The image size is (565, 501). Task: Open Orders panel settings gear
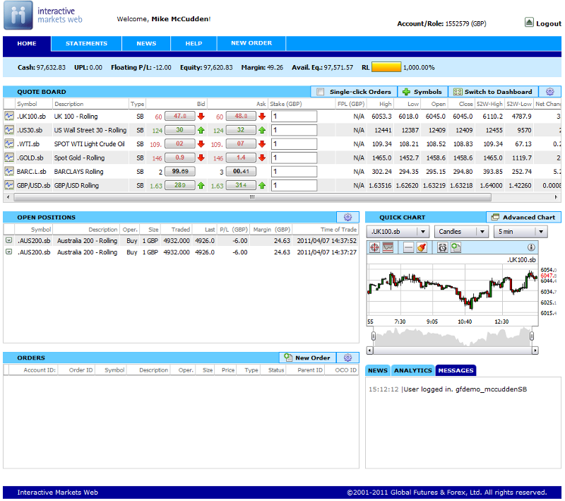click(347, 358)
